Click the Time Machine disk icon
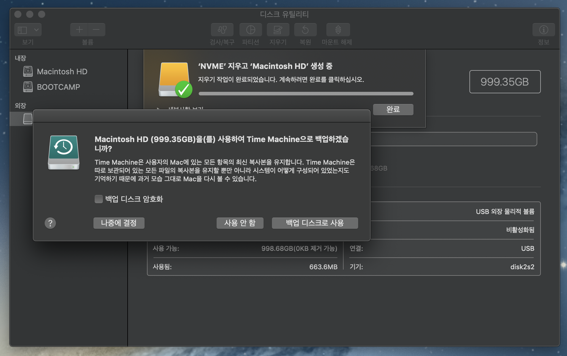 (x=64, y=152)
